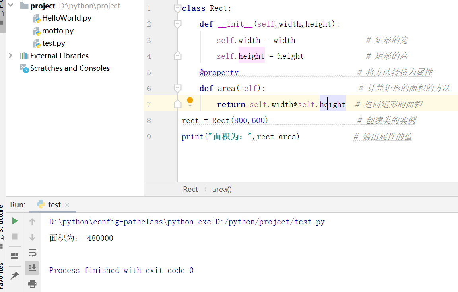Click the comment '# 矩形的宽' on line 3
The height and width of the screenshot is (292, 458).
click(387, 40)
